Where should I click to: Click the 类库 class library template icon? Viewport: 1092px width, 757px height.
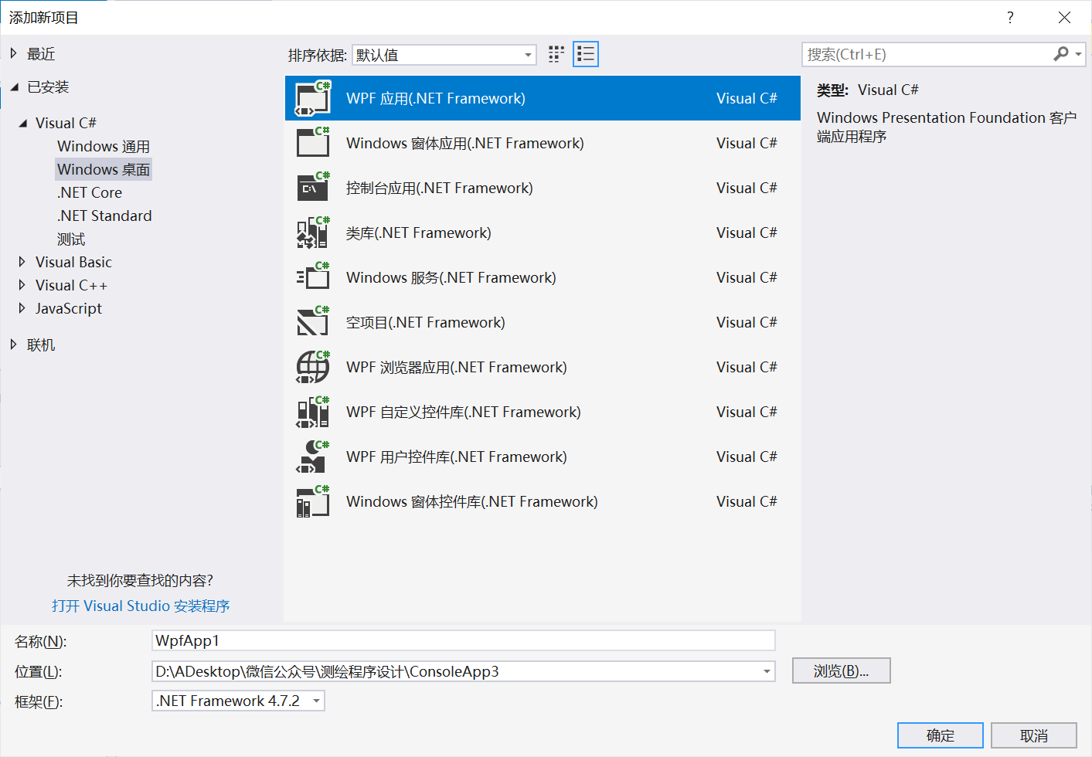pos(313,233)
